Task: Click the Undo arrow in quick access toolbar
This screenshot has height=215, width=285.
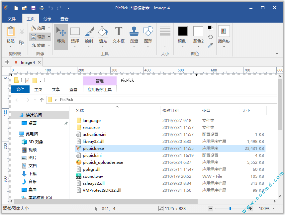Action: pyautogui.click(x=51, y=7)
